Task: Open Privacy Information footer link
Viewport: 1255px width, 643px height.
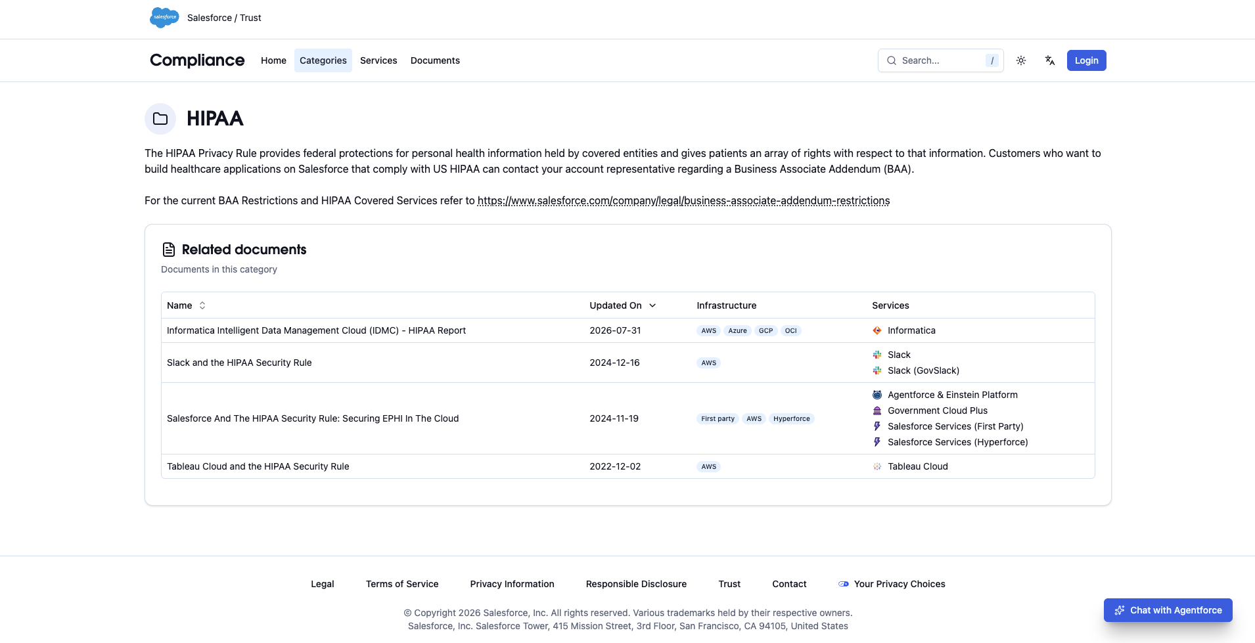Action: tap(513, 584)
